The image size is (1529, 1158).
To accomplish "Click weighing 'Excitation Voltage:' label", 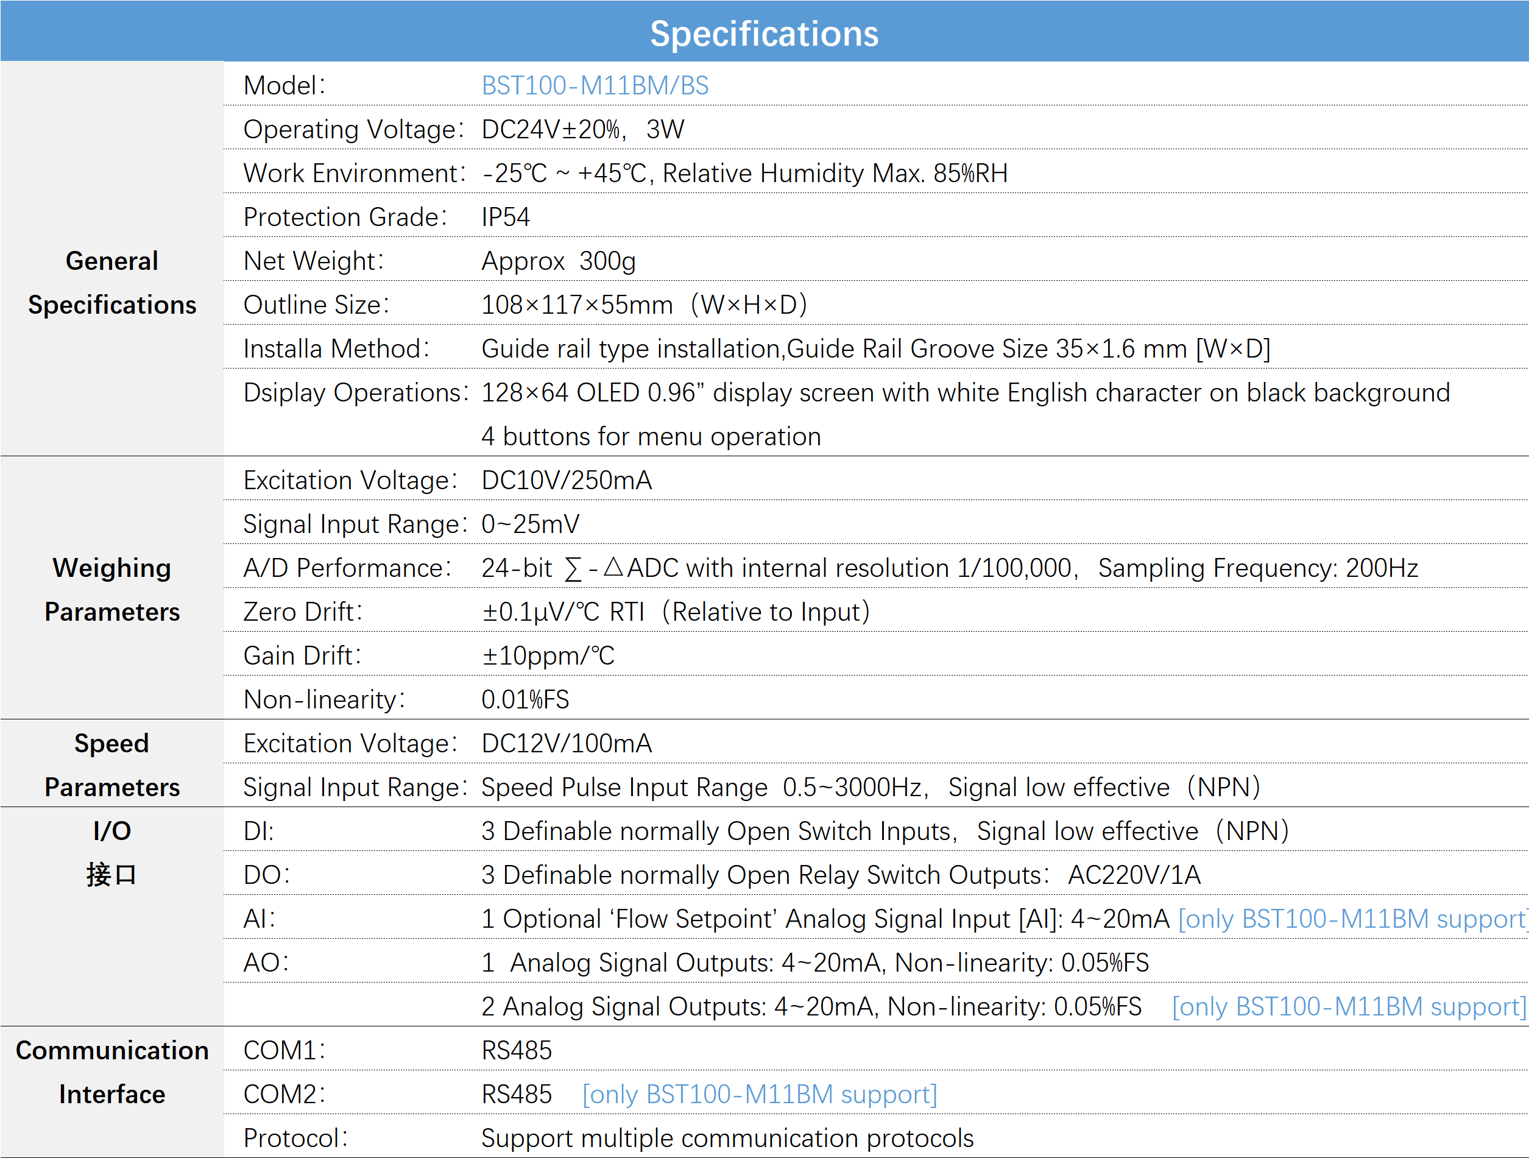I will [350, 480].
